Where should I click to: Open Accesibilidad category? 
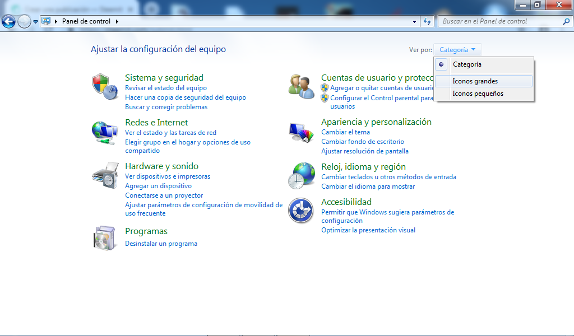[346, 202]
